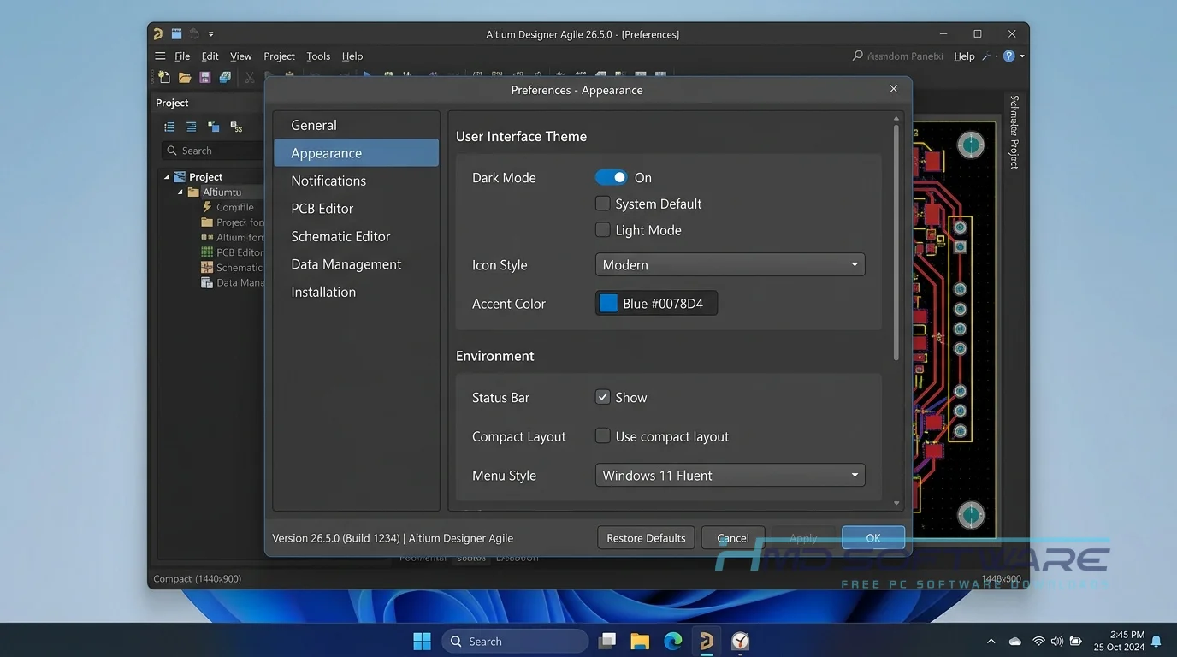This screenshot has height=657, width=1177.
Task: Open the Tools menu
Action: pyautogui.click(x=318, y=56)
